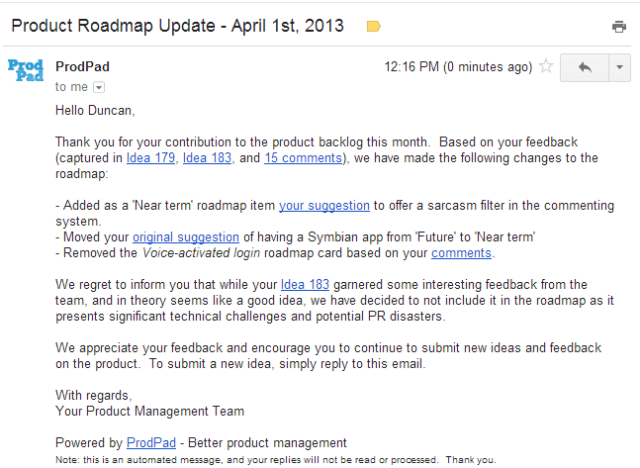The width and height of the screenshot is (640, 468).
Task: Open the 'your suggestion' link
Action: 324,206
